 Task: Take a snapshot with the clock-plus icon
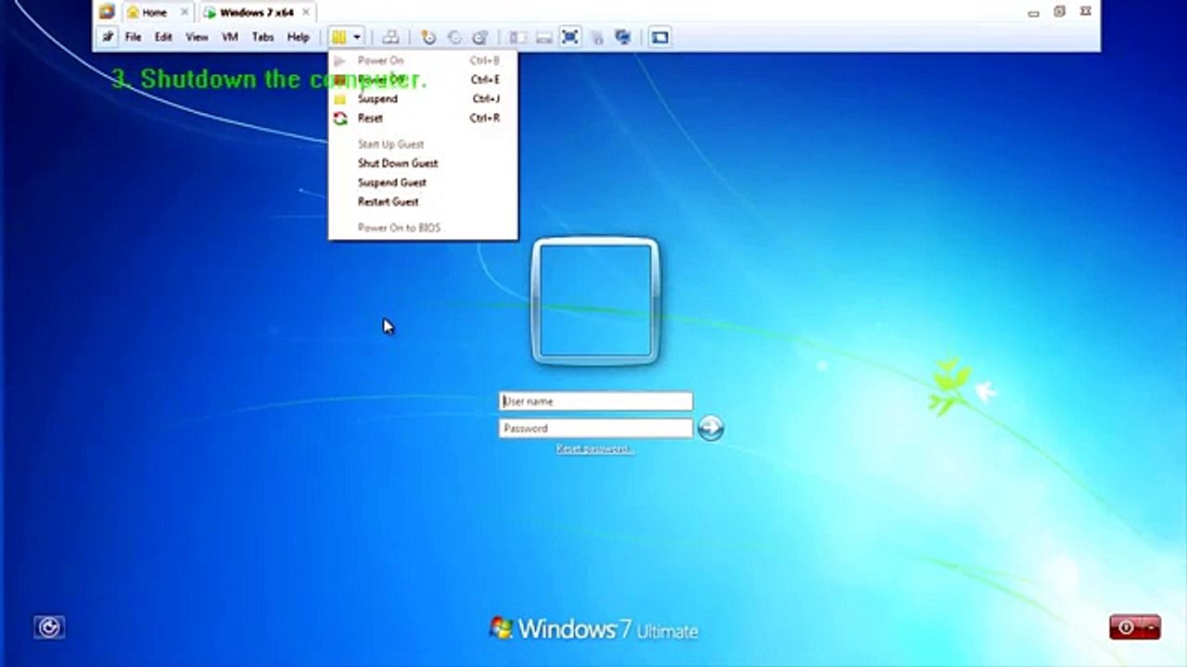click(x=428, y=37)
